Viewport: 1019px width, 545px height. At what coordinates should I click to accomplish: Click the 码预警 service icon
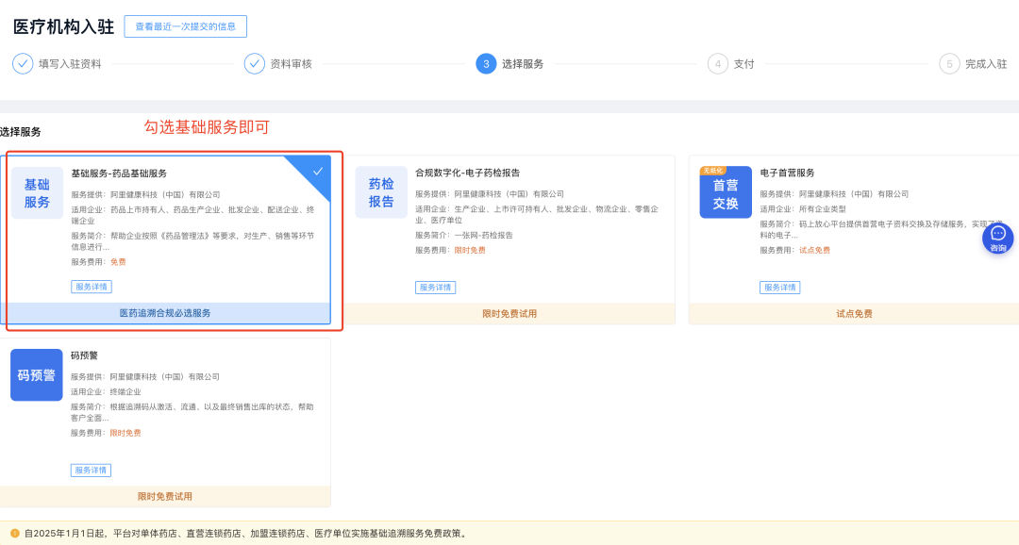pos(37,374)
